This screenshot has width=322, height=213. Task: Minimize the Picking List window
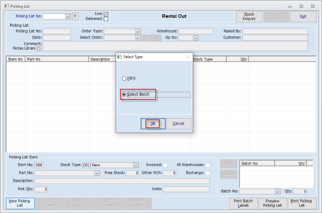coord(290,6)
